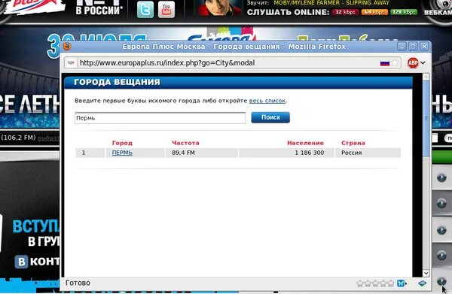The image size is (452, 294).
Task: Bookmark the page with the star icon
Action: 395,63
